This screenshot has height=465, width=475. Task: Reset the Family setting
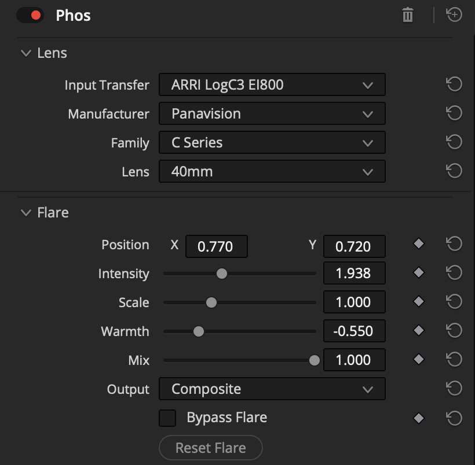[x=454, y=142]
